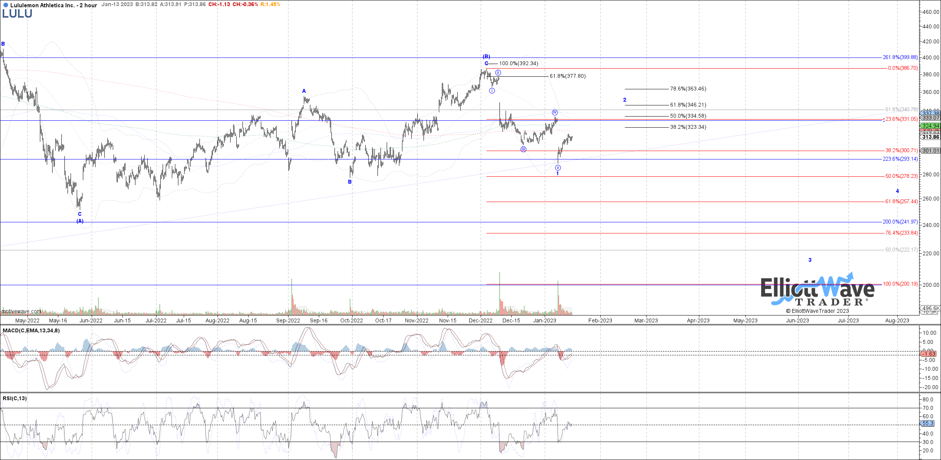Click the 'Feb-2023' label on time axis
The height and width of the screenshot is (460, 941).
[600, 320]
